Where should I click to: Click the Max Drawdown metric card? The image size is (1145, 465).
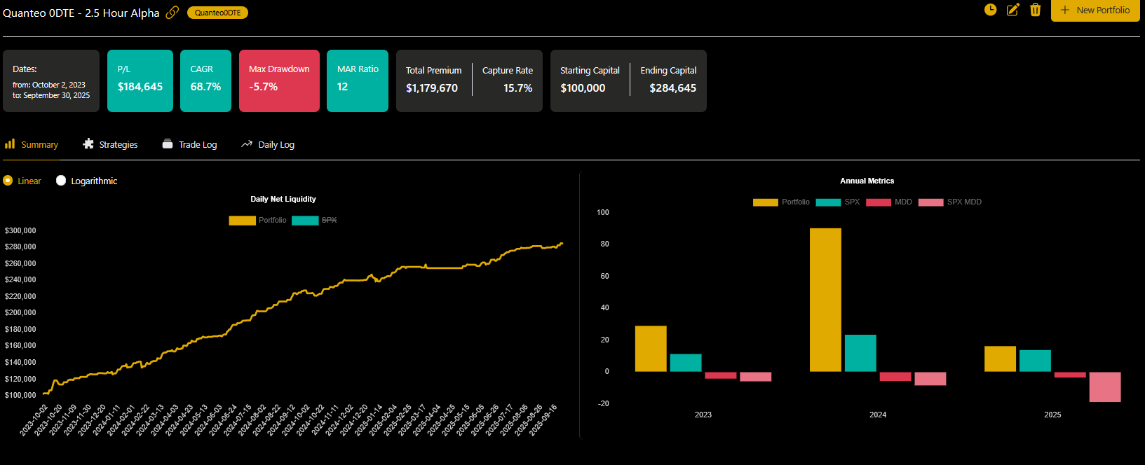pos(279,81)
